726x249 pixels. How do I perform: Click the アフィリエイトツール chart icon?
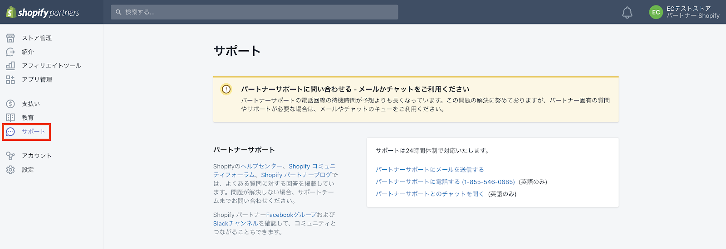10,66
